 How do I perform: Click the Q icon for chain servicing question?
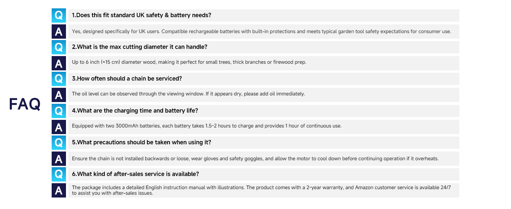pos(59,79)
